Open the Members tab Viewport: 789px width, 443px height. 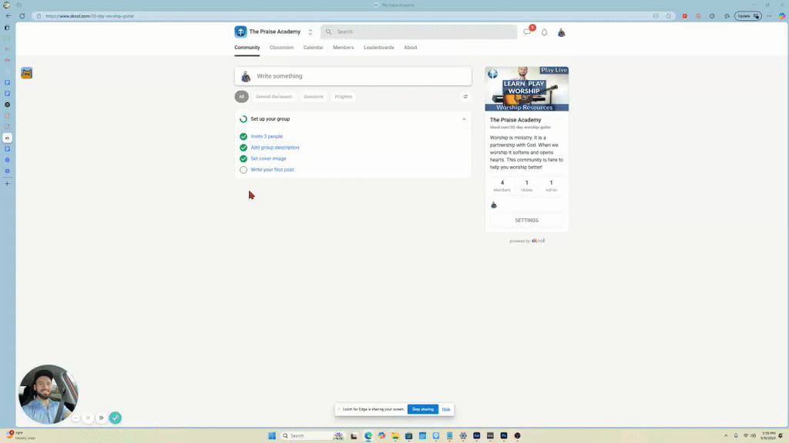click(x=343, y=48)
